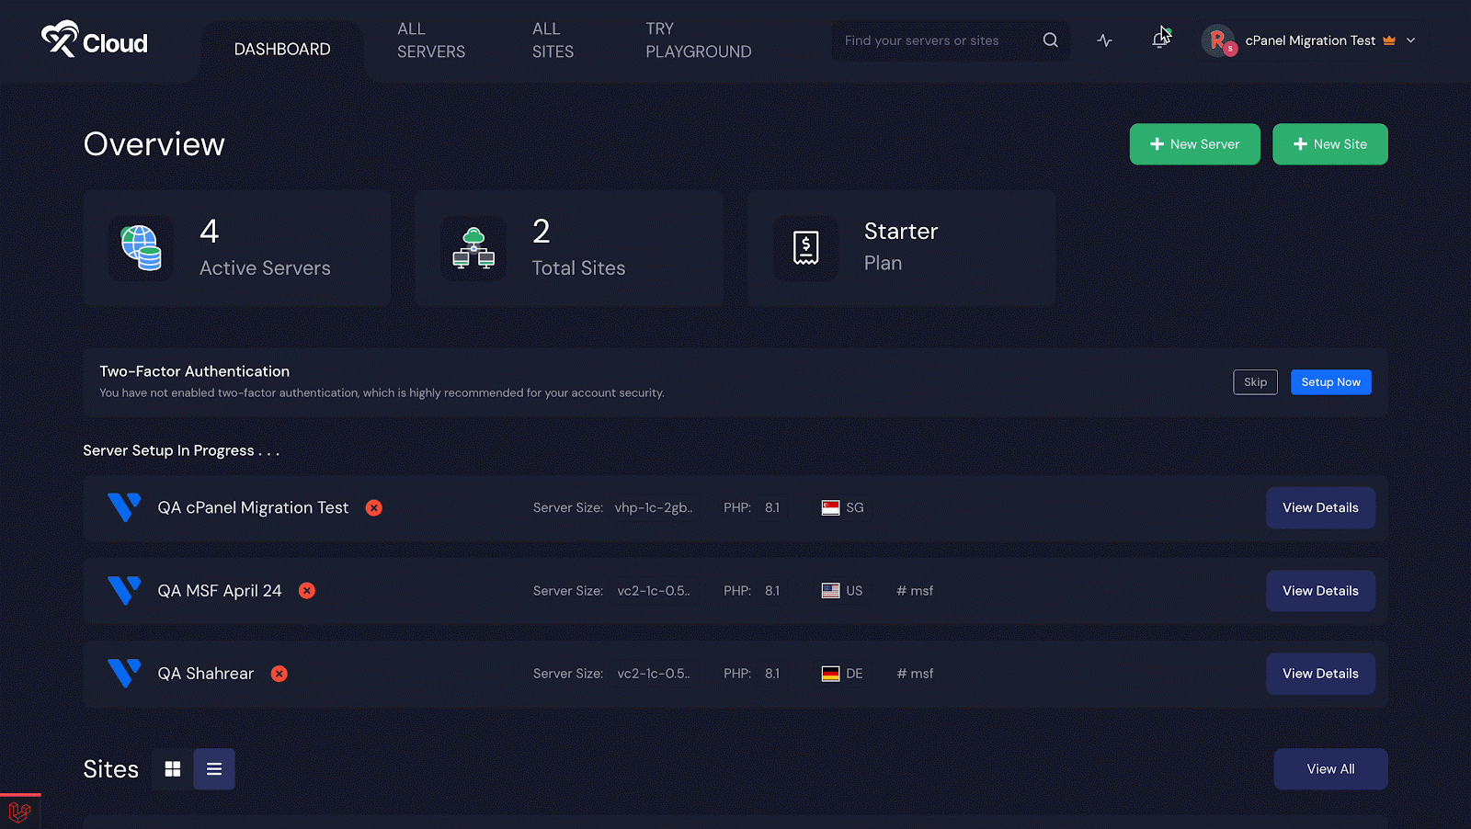Click Setup Now for two-factor authentication
This screenshot has height=829, width=1471.
click(1330, 381)
